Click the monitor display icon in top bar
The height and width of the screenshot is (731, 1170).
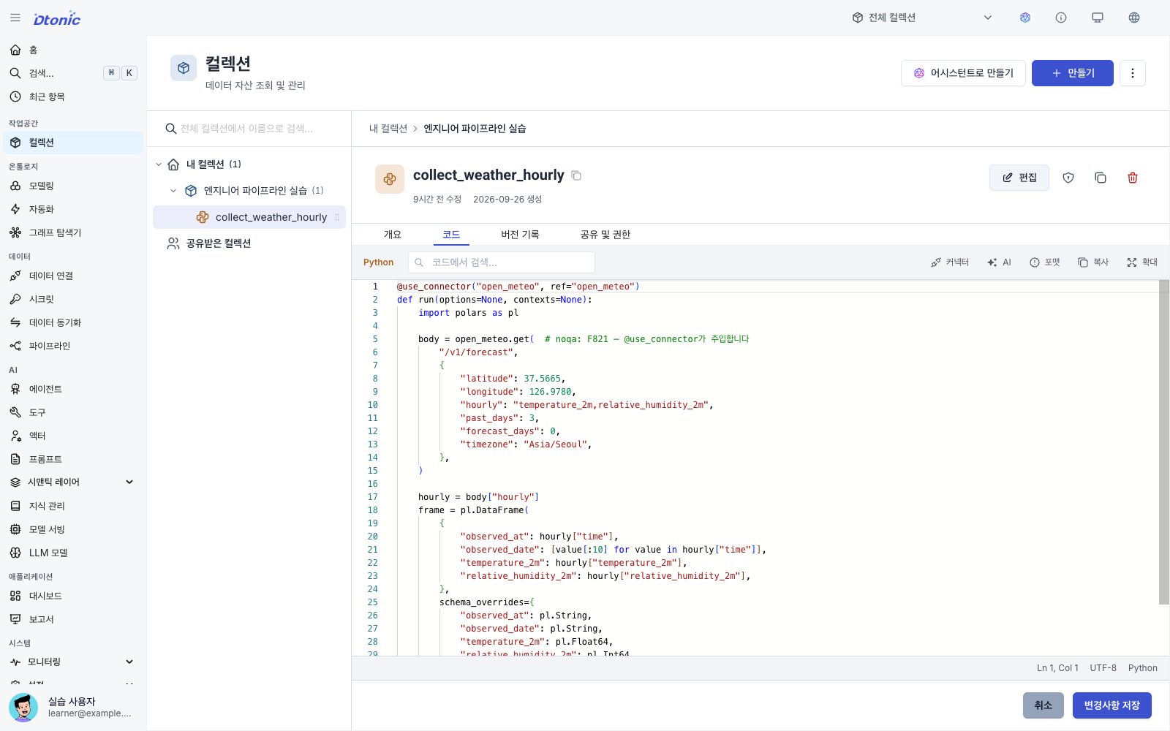(1098, 18)
